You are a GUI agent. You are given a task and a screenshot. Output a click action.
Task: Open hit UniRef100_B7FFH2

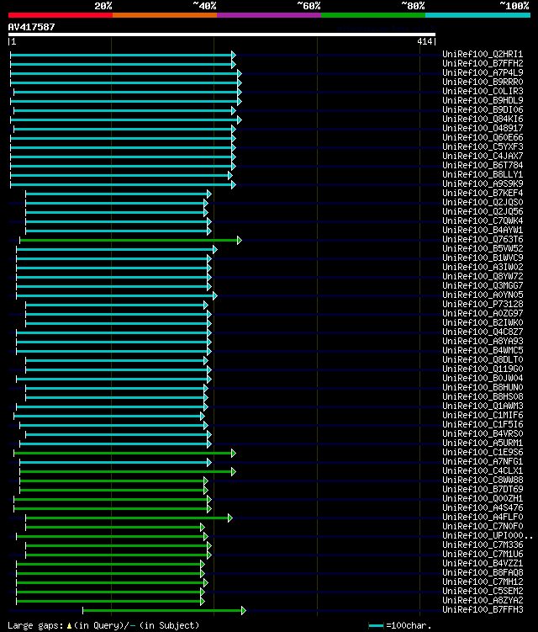483,63
